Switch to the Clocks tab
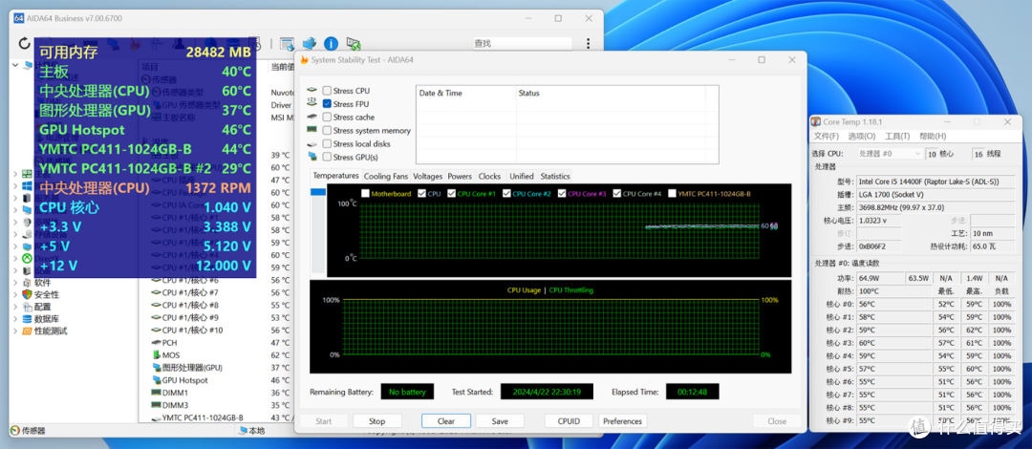Image resolution: width=1032 pixels, height=449 pixels. coord(489,177)
